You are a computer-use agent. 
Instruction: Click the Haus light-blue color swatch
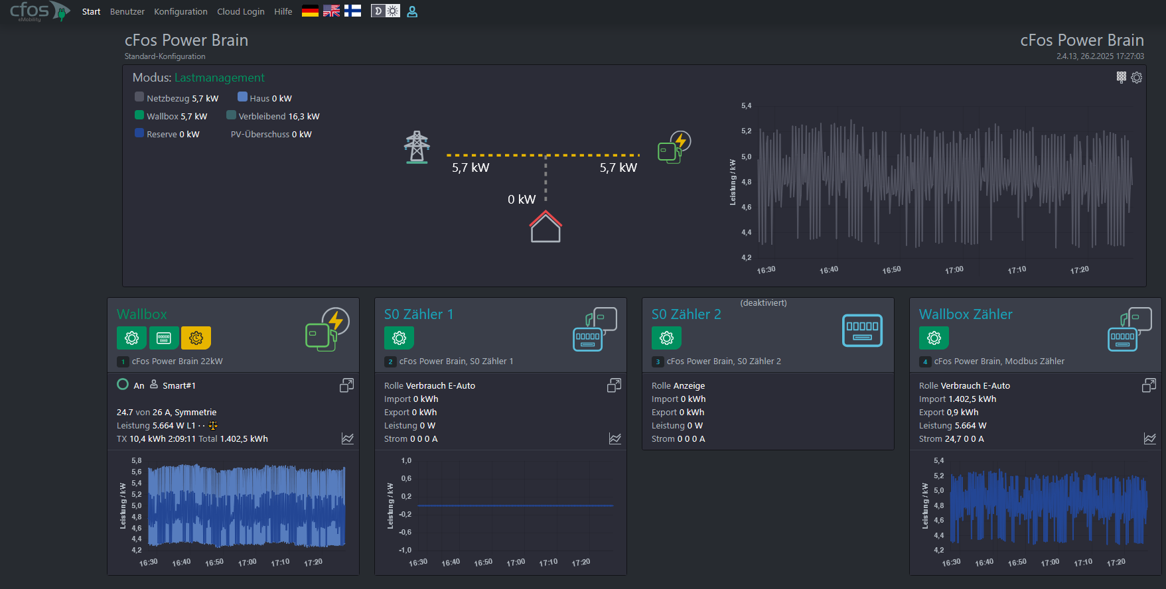pyautogui.click(x=242, y=97)
